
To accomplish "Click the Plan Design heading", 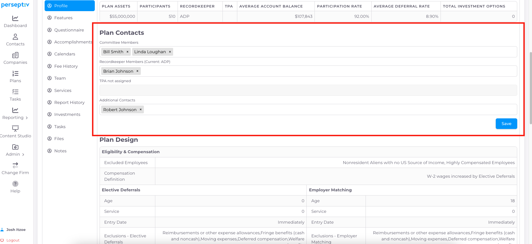I will click(119, 140).
